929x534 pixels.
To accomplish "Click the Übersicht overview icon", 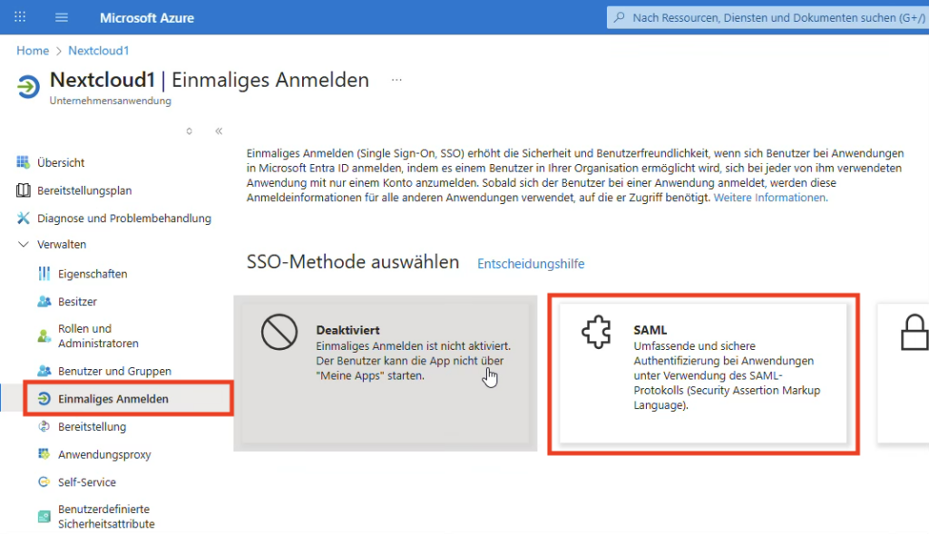I will (x=24, y=162).
